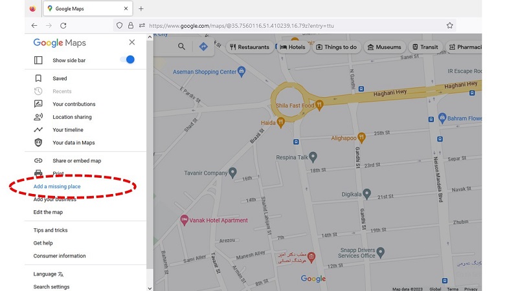Click the Location sharing people icon
Image resolution: width=518 pixels, height=291 pixels.
(38, 117)
